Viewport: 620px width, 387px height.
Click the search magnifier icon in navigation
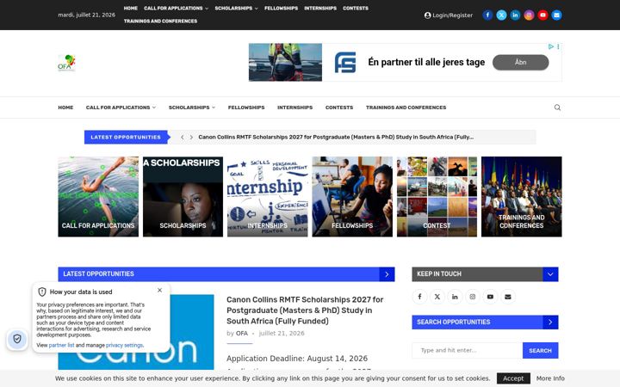tap(557, 107)
